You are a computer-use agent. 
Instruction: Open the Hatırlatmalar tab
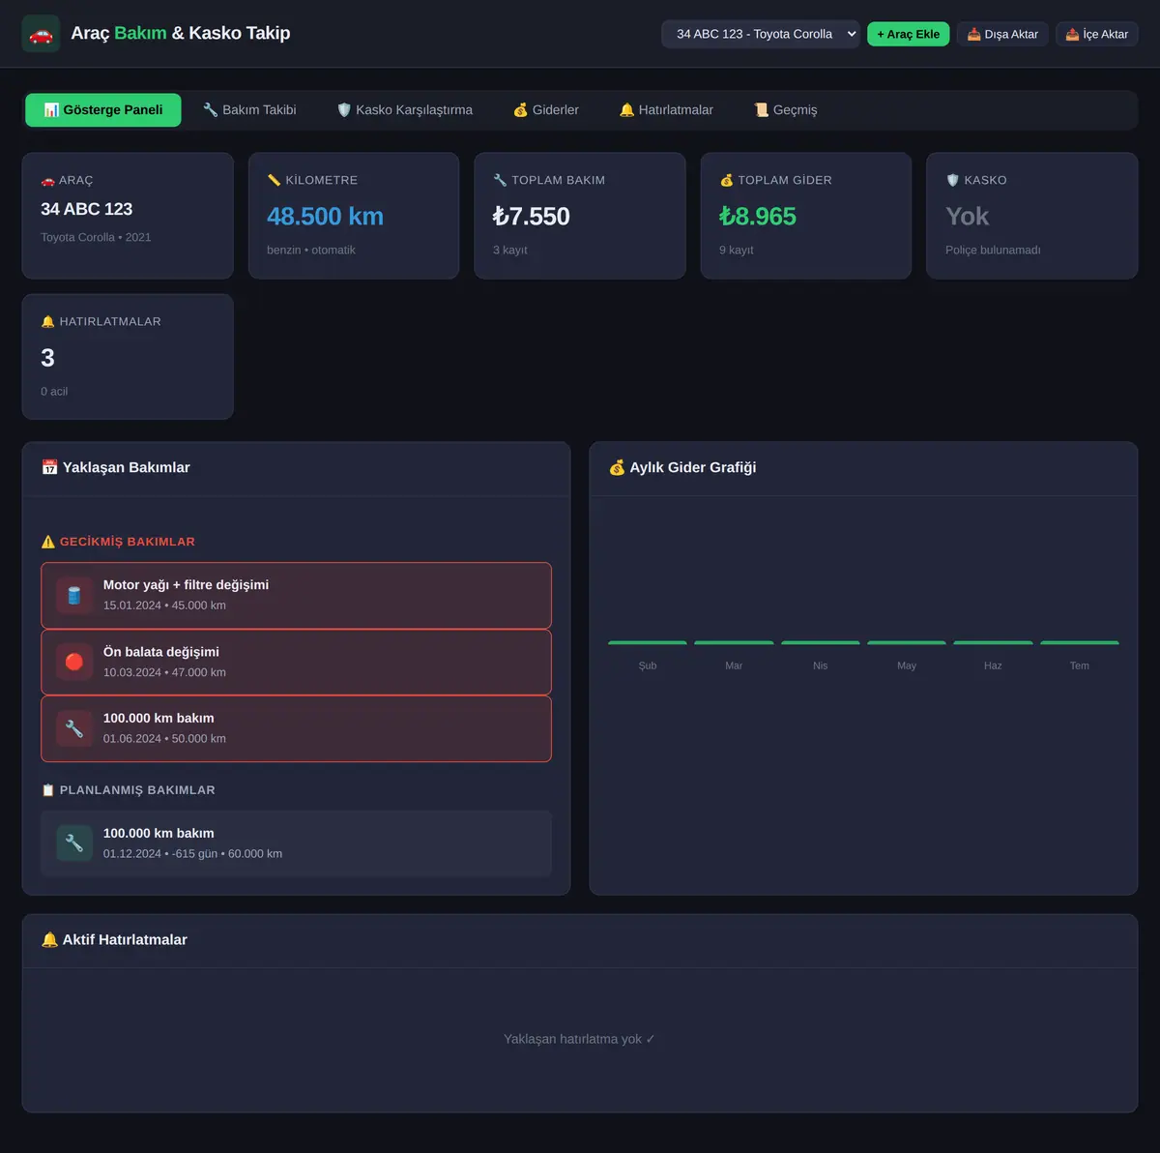click(666, 110)
